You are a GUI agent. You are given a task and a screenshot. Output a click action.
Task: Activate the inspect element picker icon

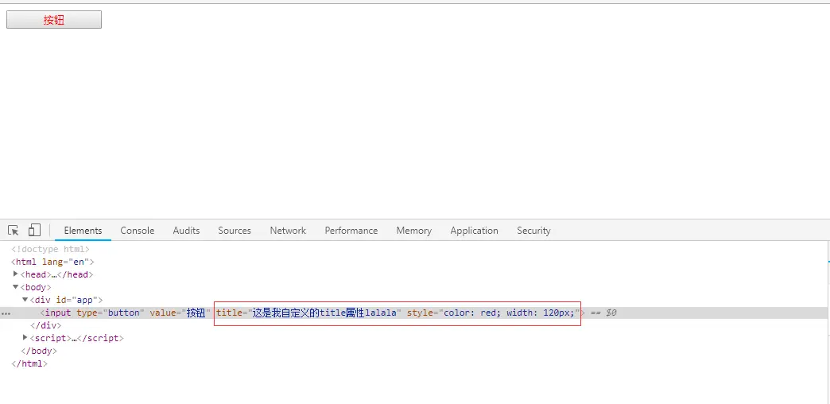pos(14,231)
